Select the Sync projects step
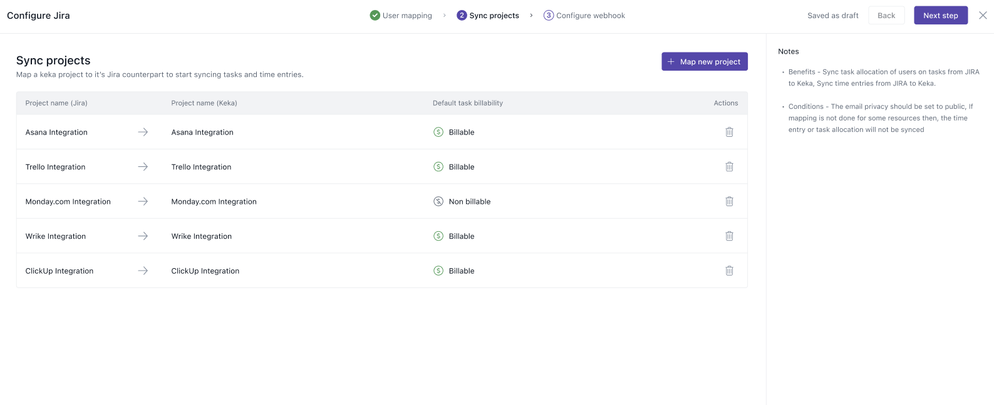Viewport: 994px width, 405px height. click(x=488, y=16)
